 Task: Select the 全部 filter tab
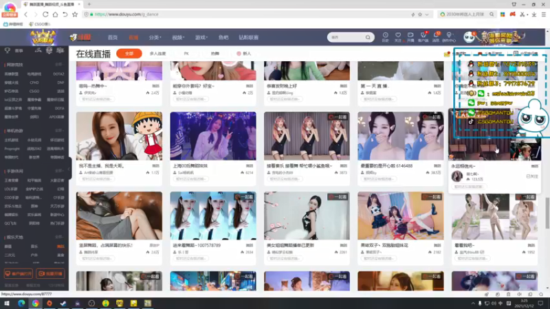pyautogui.click(x=129, y=54)
